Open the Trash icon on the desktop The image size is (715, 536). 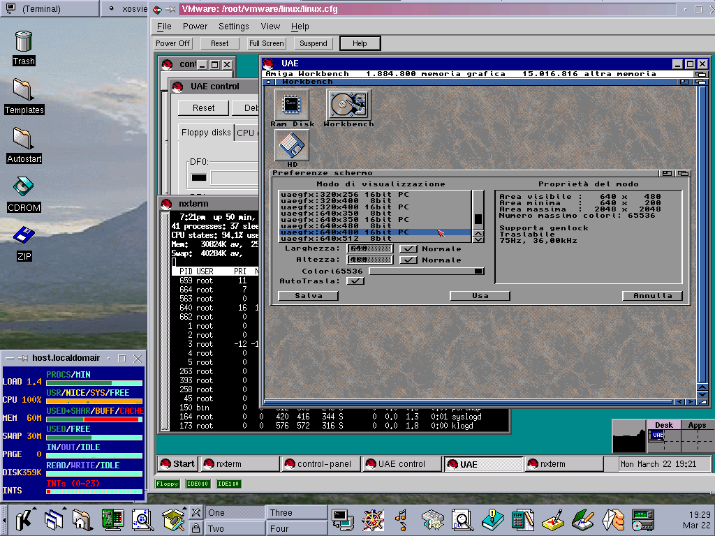tap(23, 42)
